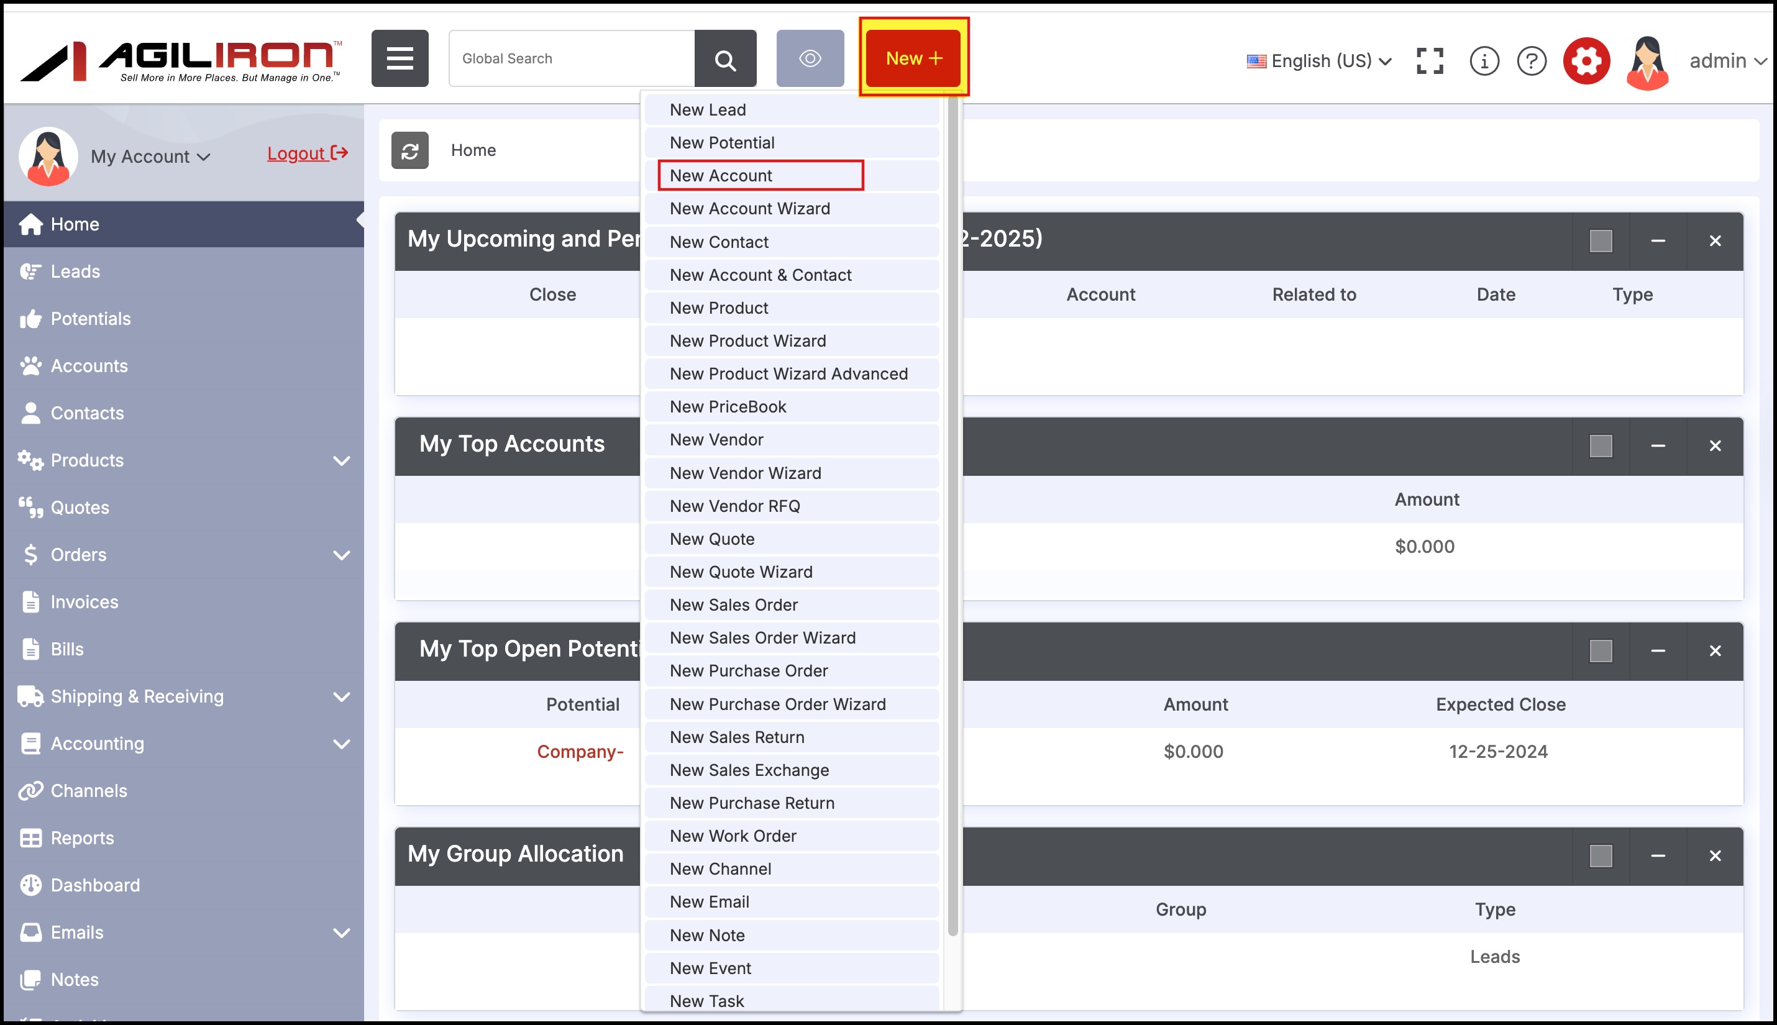Go to Home in the sidebar
The width and height of the screenshot is (1777, 1025).
[184, 224]
